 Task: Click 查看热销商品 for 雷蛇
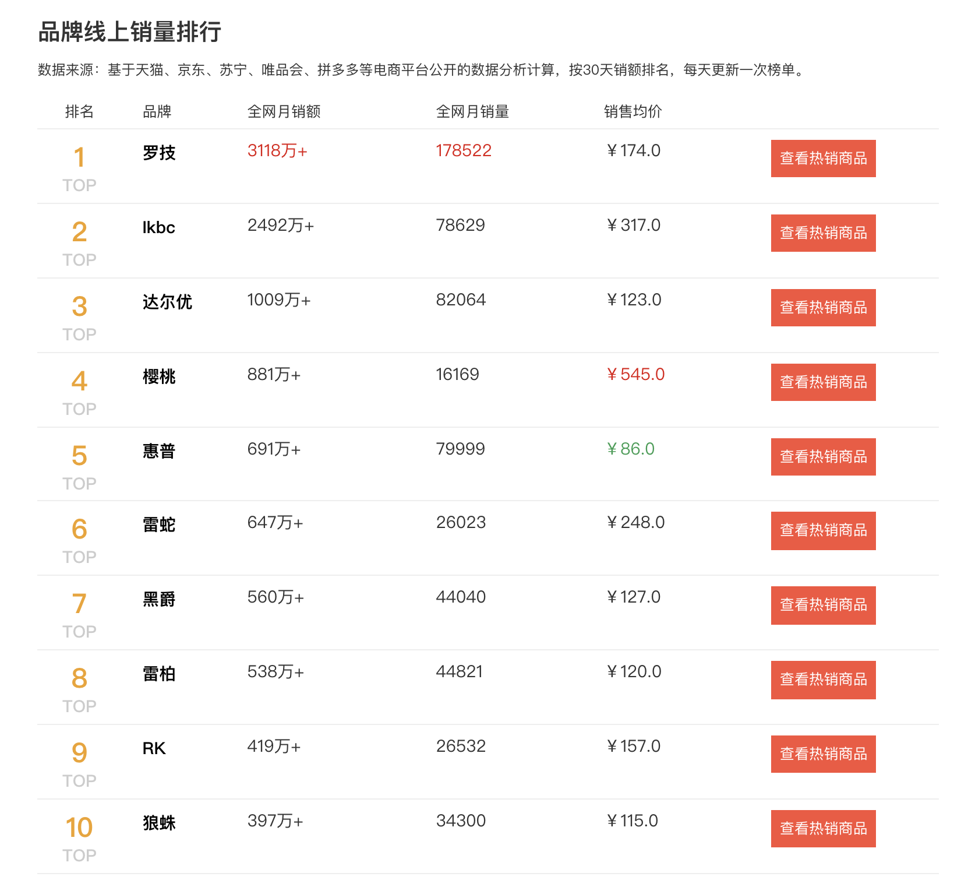click(x=822, y=530)
